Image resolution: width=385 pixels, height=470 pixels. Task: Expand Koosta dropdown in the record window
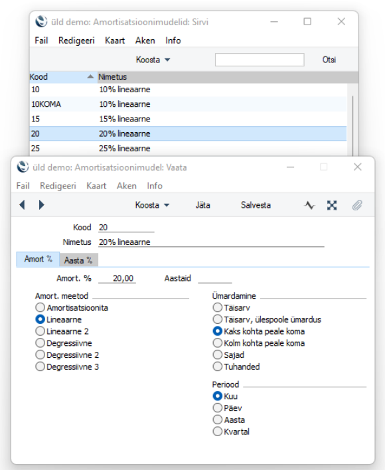pos(152,205)
